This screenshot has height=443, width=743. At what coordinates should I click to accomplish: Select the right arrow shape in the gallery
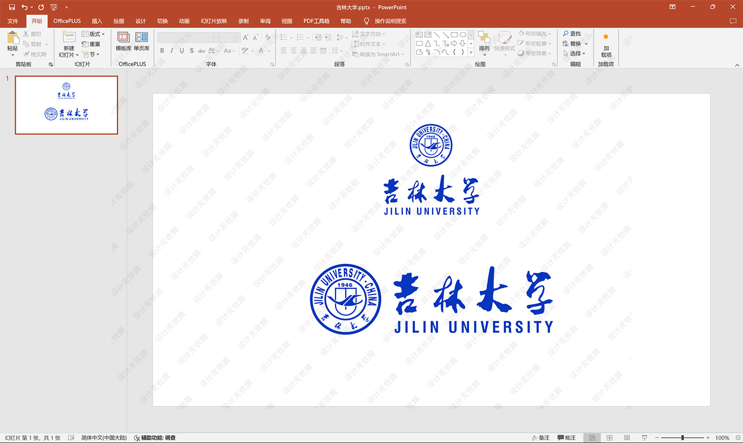[454, 44]
